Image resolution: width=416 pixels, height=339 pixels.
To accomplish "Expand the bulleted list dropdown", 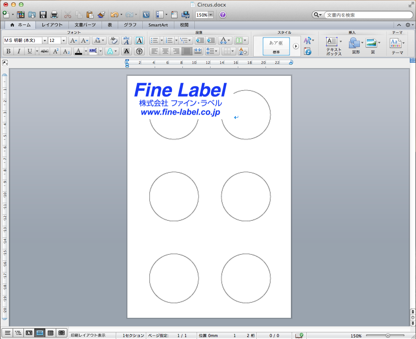I will pyautogui.click(x=162, y=40).
